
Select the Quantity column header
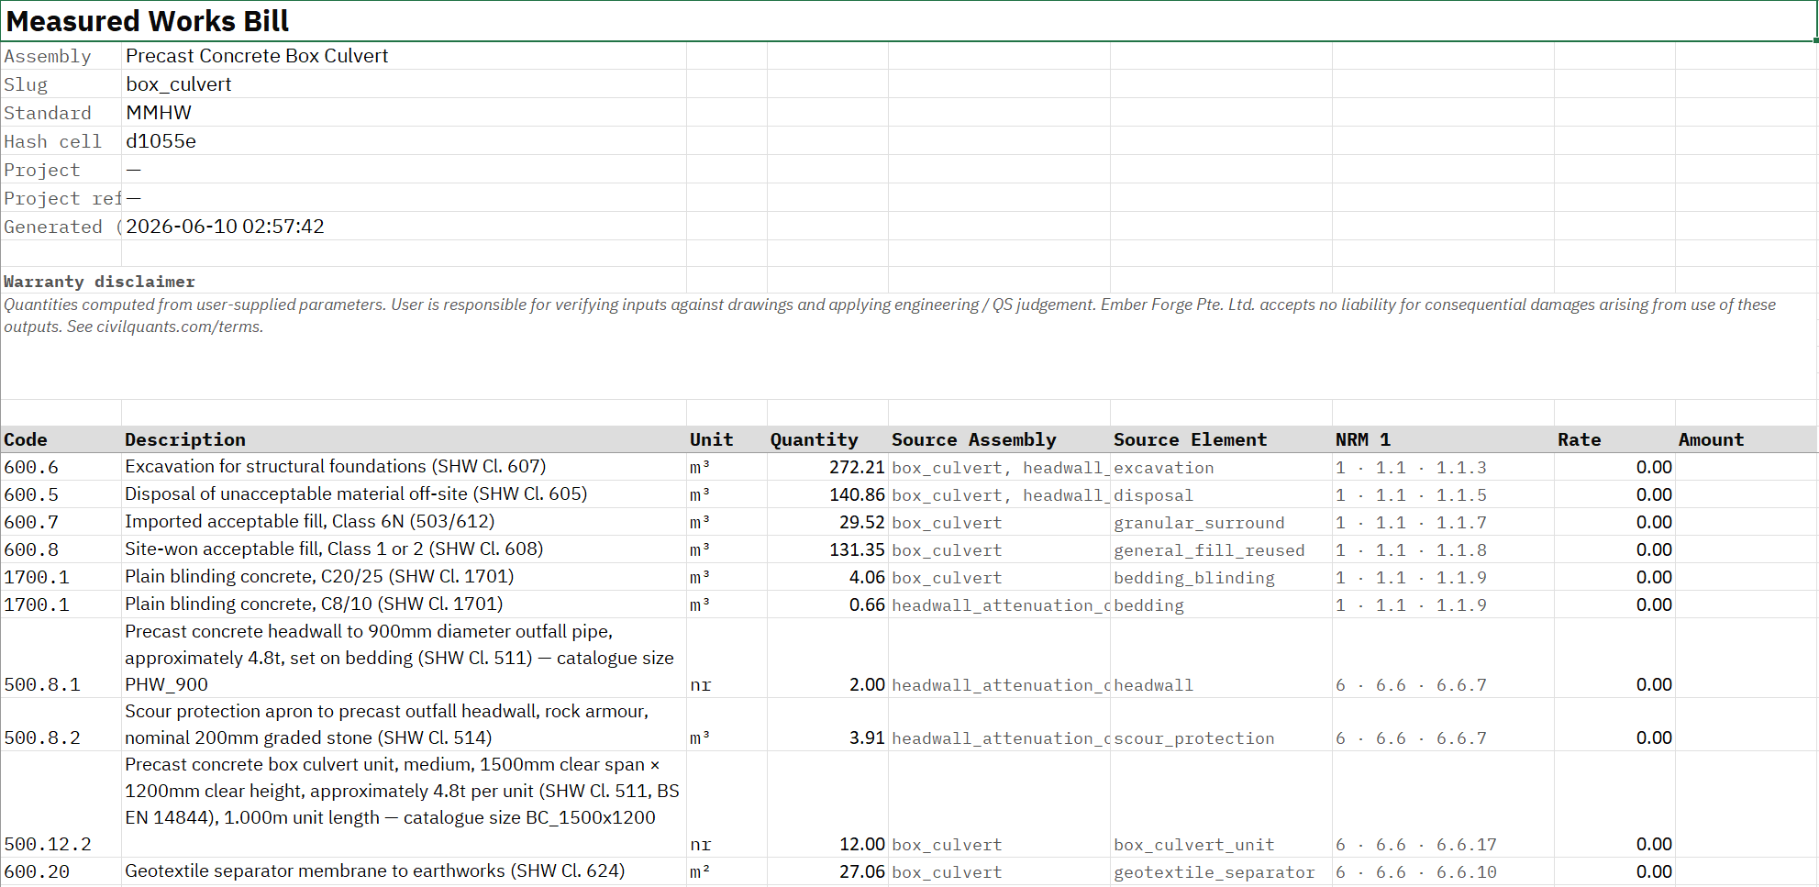[827, 439]
